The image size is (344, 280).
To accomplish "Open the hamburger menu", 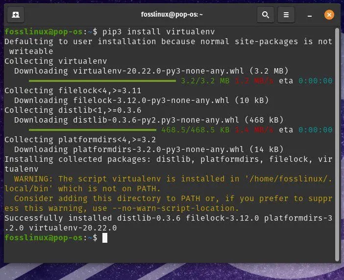I will 287,15.
